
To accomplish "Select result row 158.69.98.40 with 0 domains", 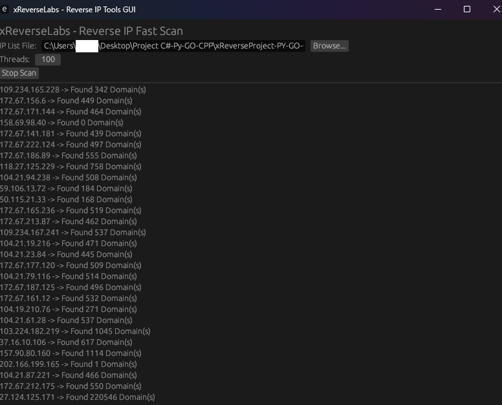I will click(x=61, y=123).
